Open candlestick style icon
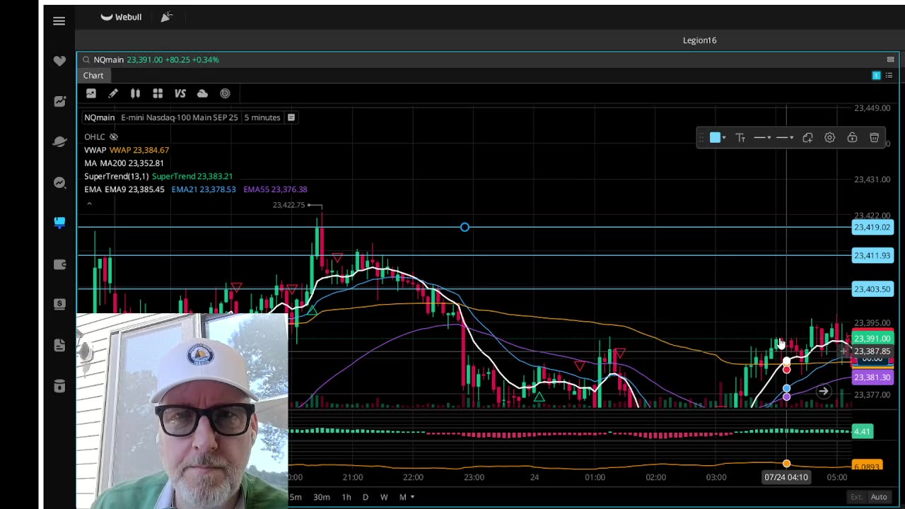 click(135, 93)
